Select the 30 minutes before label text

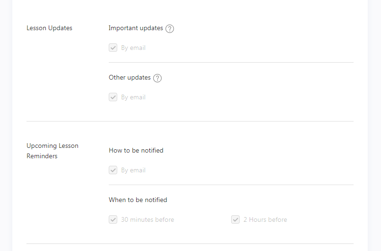(147, 219)
